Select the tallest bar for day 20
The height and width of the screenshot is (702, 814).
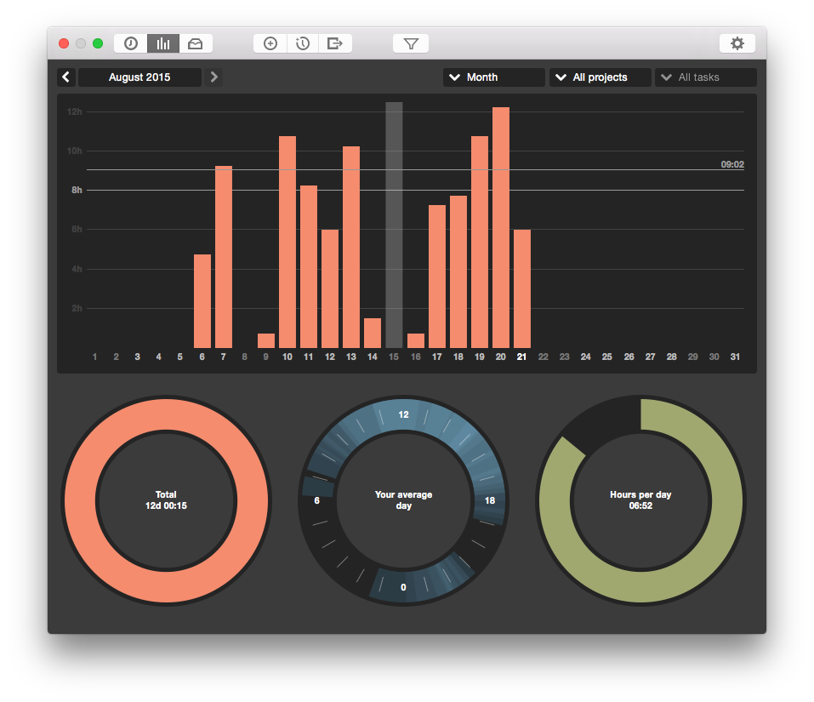point(501,227)
